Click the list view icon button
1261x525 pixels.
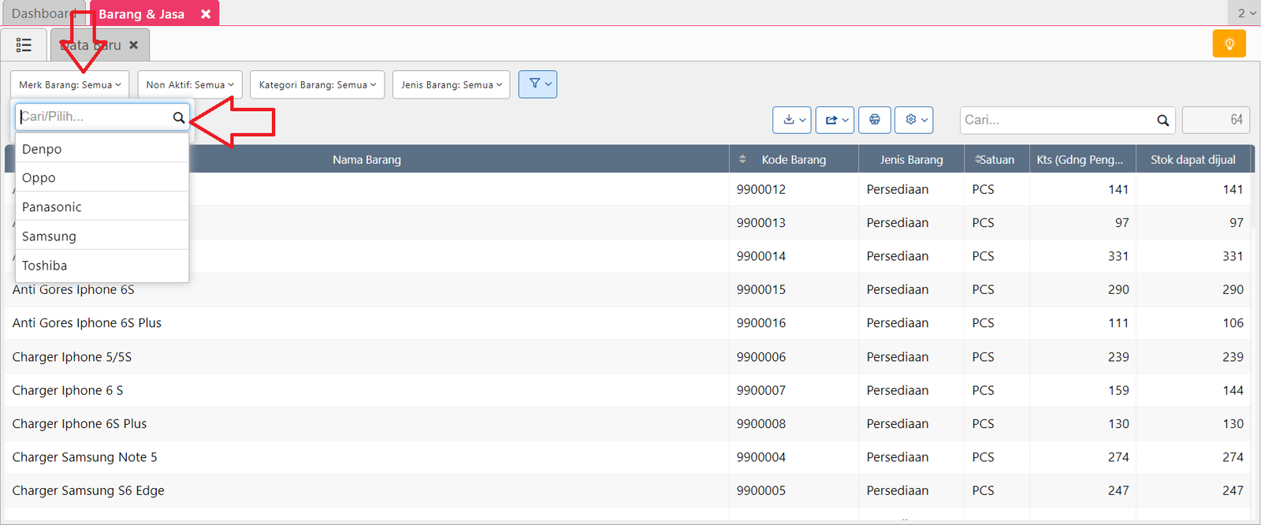(24, 45)
